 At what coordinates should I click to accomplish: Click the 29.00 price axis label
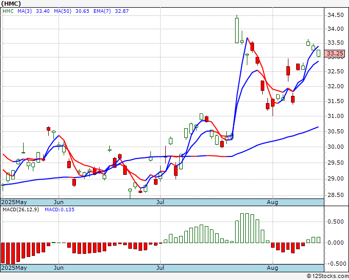(335, 179)
